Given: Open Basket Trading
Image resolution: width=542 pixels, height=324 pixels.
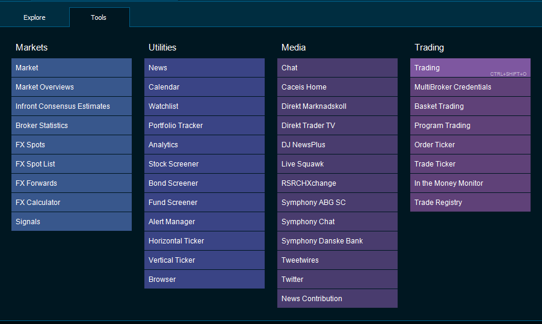Looking at the screenshot, I should 470,106.
